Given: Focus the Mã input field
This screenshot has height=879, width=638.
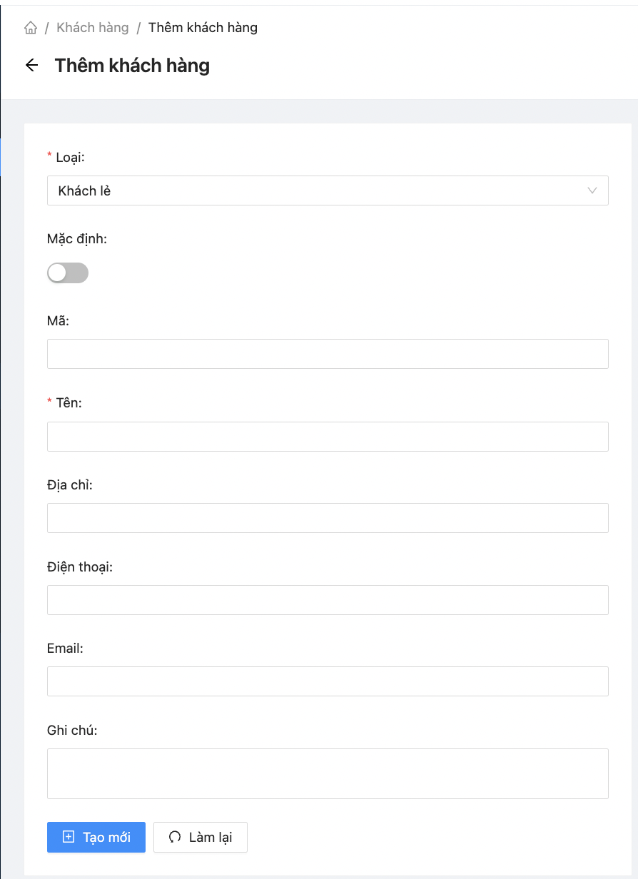Looking at the screenshot, I should coord(328,354).
